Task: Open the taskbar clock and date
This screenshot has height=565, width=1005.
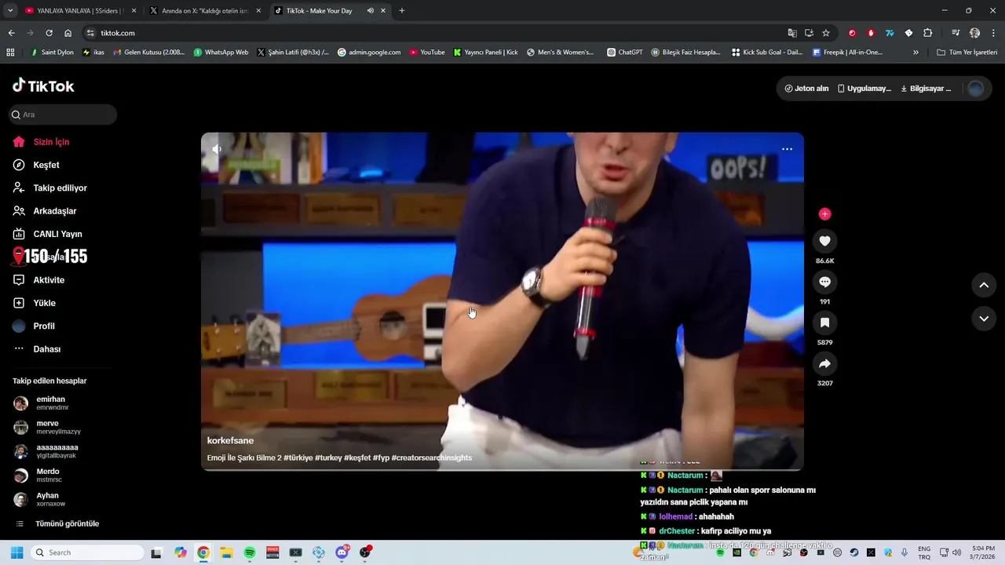Action: pos(983,552)
